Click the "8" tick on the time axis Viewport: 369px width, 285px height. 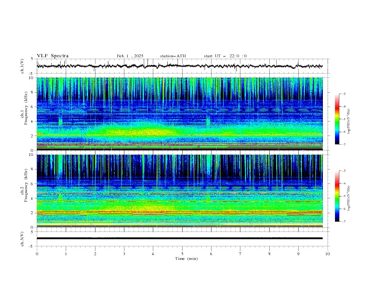tap(269, 254)
